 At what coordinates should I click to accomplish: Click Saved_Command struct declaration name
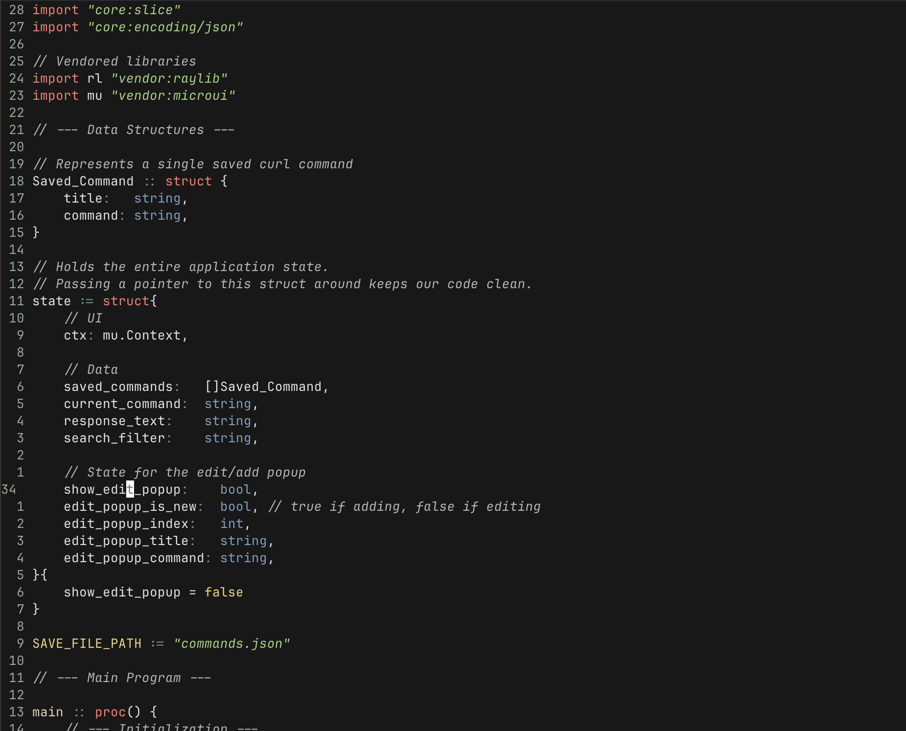pyautogui.click(x=83, y=181)
